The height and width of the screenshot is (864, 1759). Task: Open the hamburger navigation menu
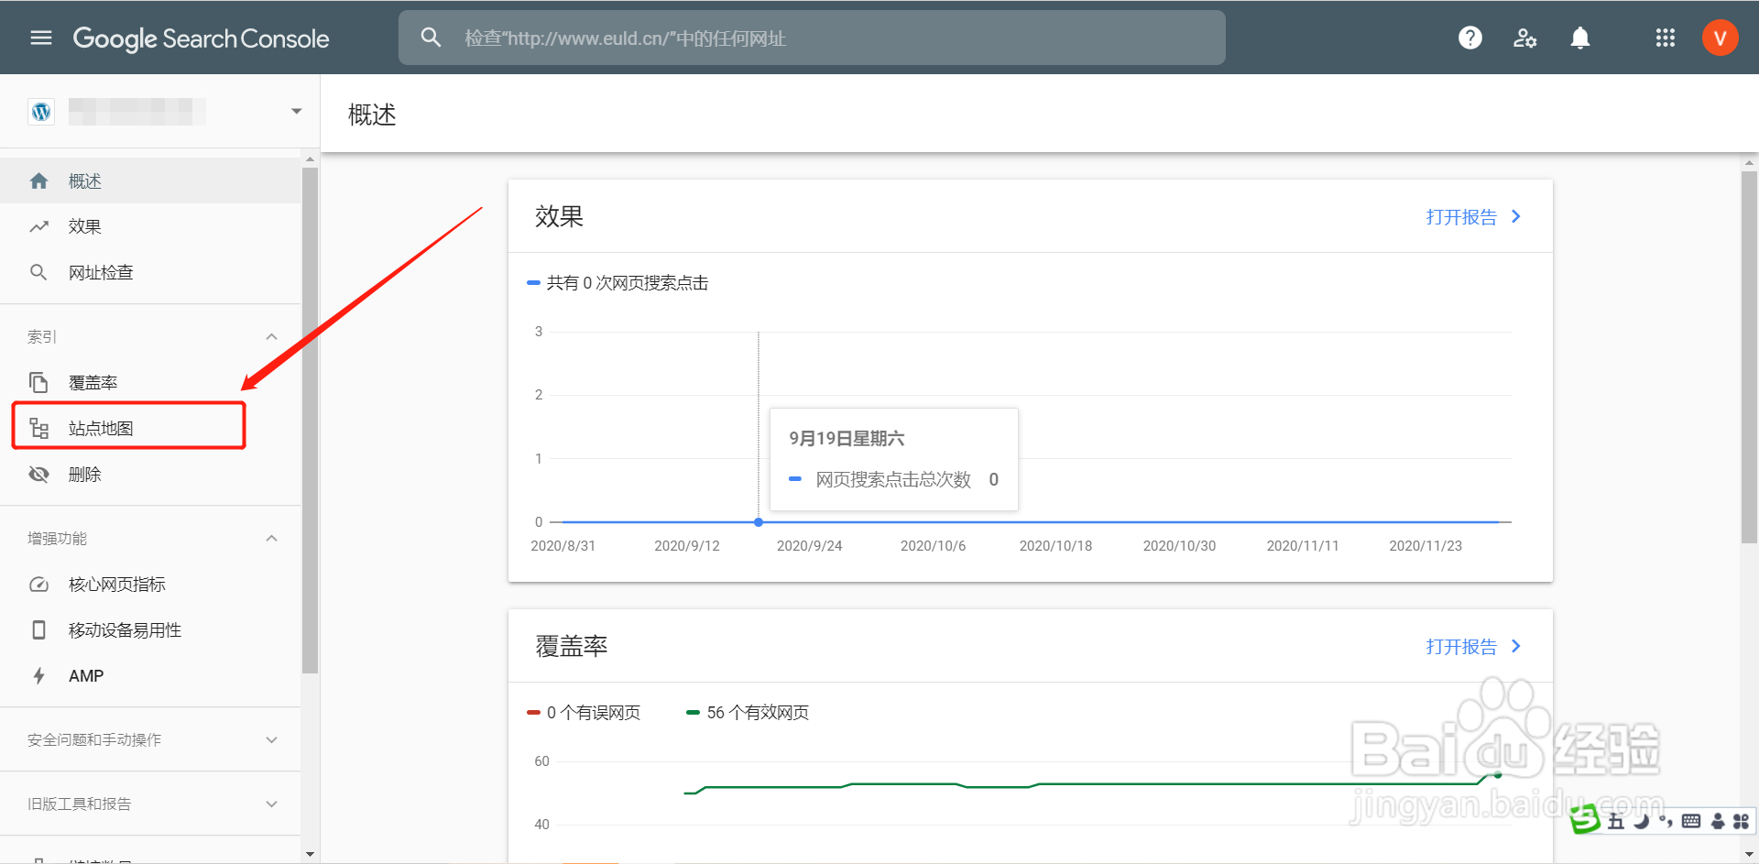39,38
